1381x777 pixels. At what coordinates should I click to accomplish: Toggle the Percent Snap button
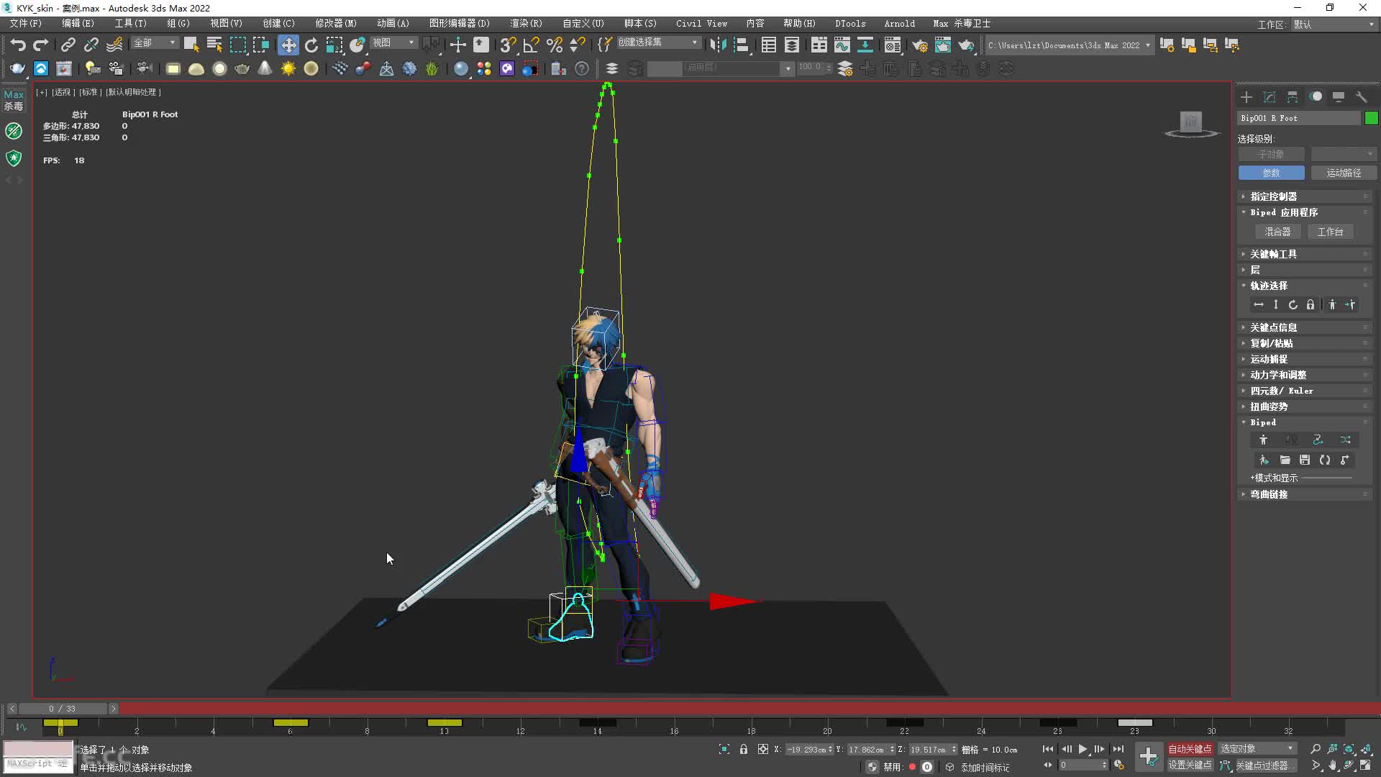click(555, 45)
